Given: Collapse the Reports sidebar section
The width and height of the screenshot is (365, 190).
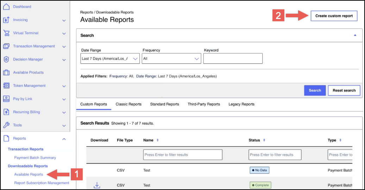Looking at the screenshot, I should coord(64,139).
